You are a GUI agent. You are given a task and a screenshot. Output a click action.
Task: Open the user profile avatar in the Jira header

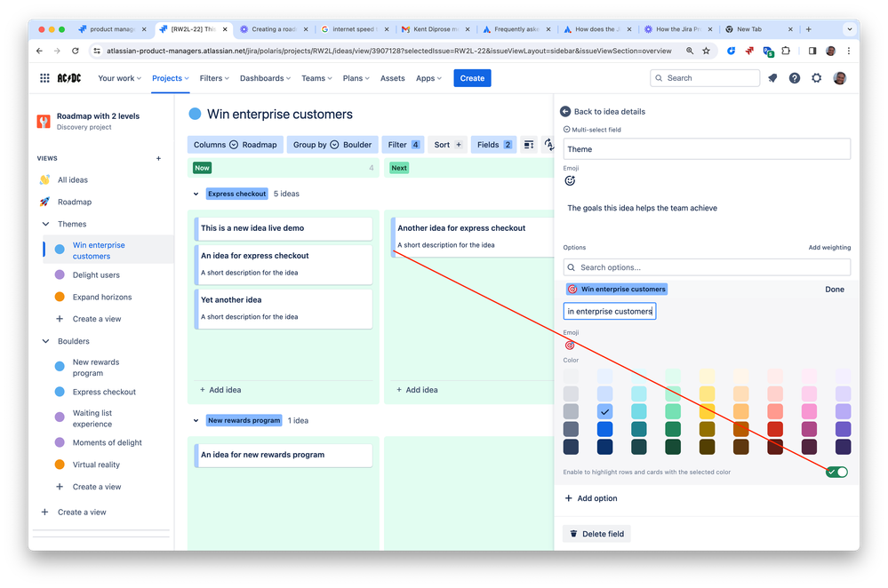[840, 78]
